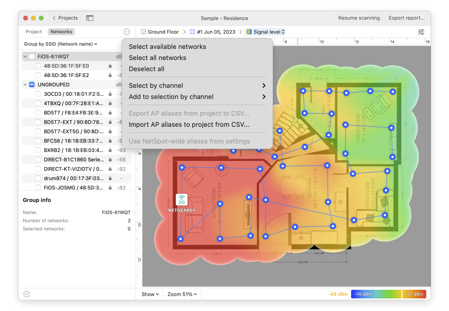
Task: Click the -92 signal value for DIRECT-KT-VIZIOTV
Action: [121, 169]
